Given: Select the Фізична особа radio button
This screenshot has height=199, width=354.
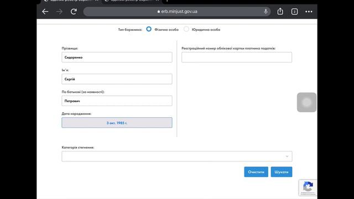Looking at the screenshot, I should point(149,29).
